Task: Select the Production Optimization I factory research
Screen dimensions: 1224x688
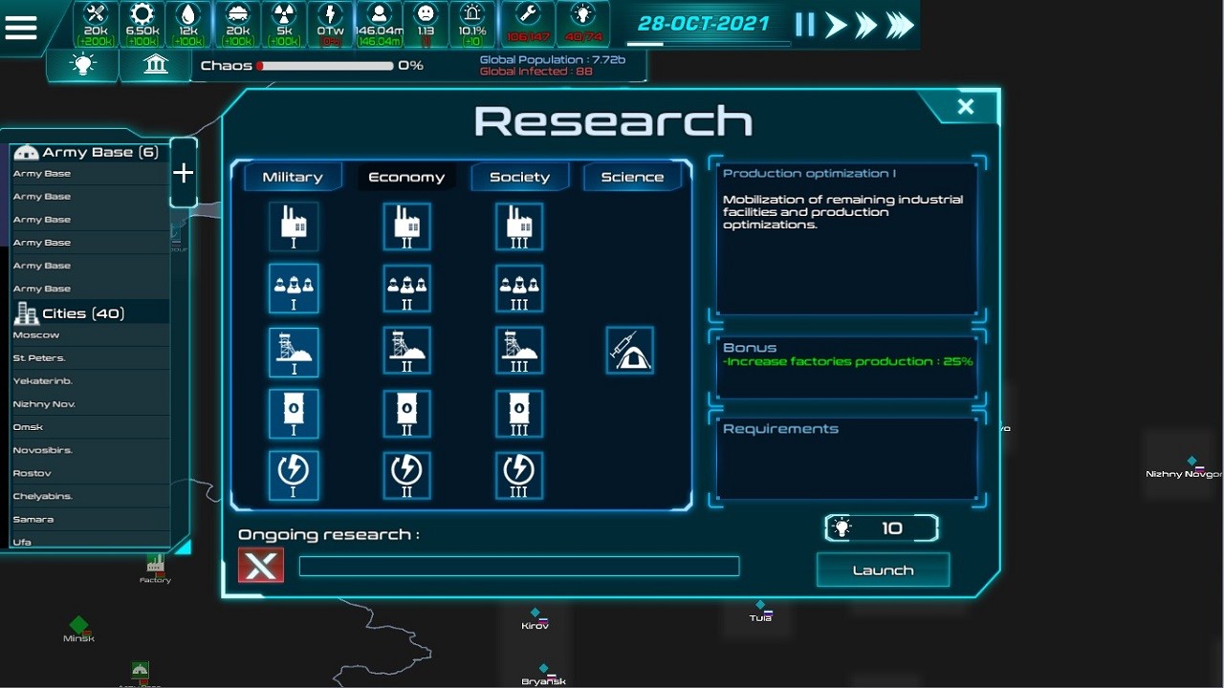Action: click(294, 226)
